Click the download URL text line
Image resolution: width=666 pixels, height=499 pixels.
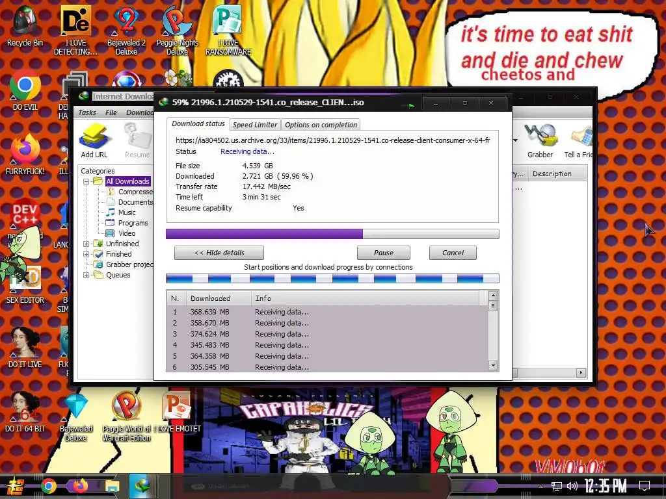click(332, 140)
